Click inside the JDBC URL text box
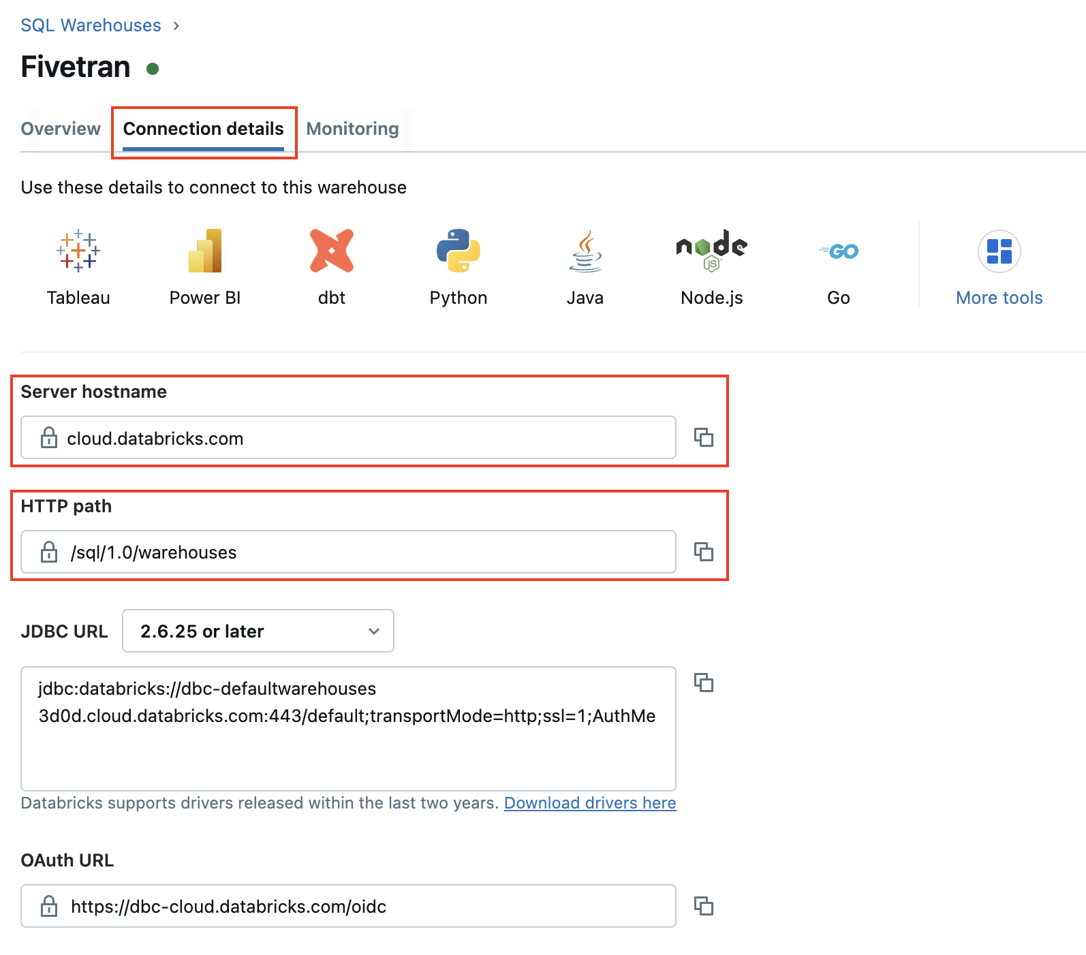 pyautogui.click(x=348, y=729)
